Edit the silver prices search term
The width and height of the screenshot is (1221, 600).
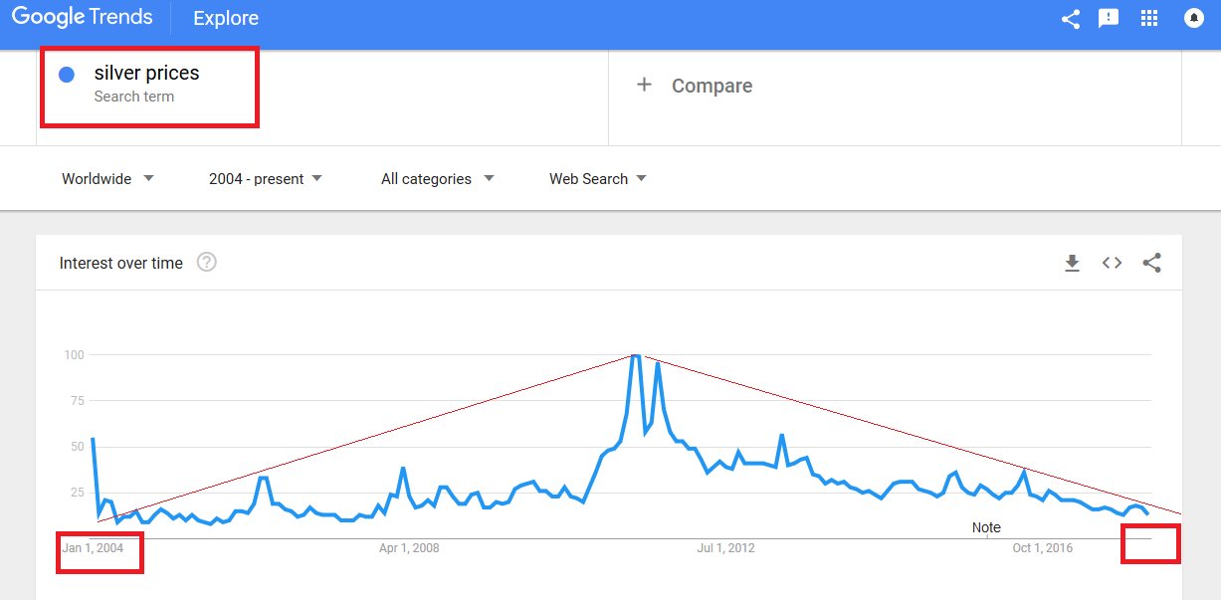coord(146,73)
